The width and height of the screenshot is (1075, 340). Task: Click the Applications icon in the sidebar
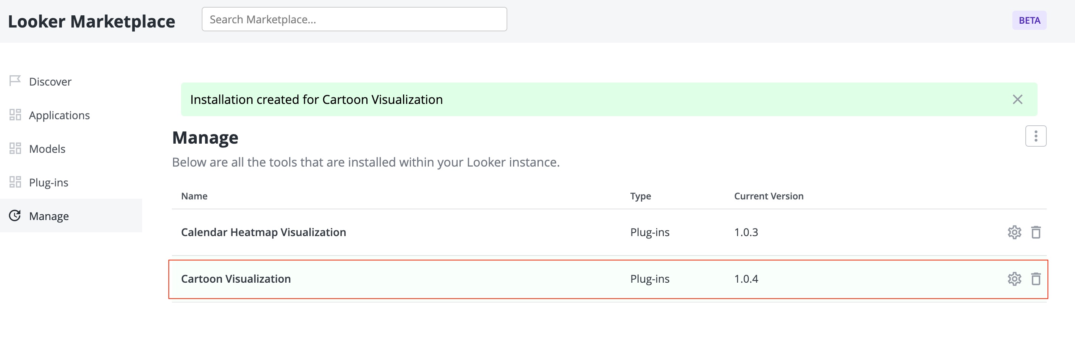[x=15, y=115]
